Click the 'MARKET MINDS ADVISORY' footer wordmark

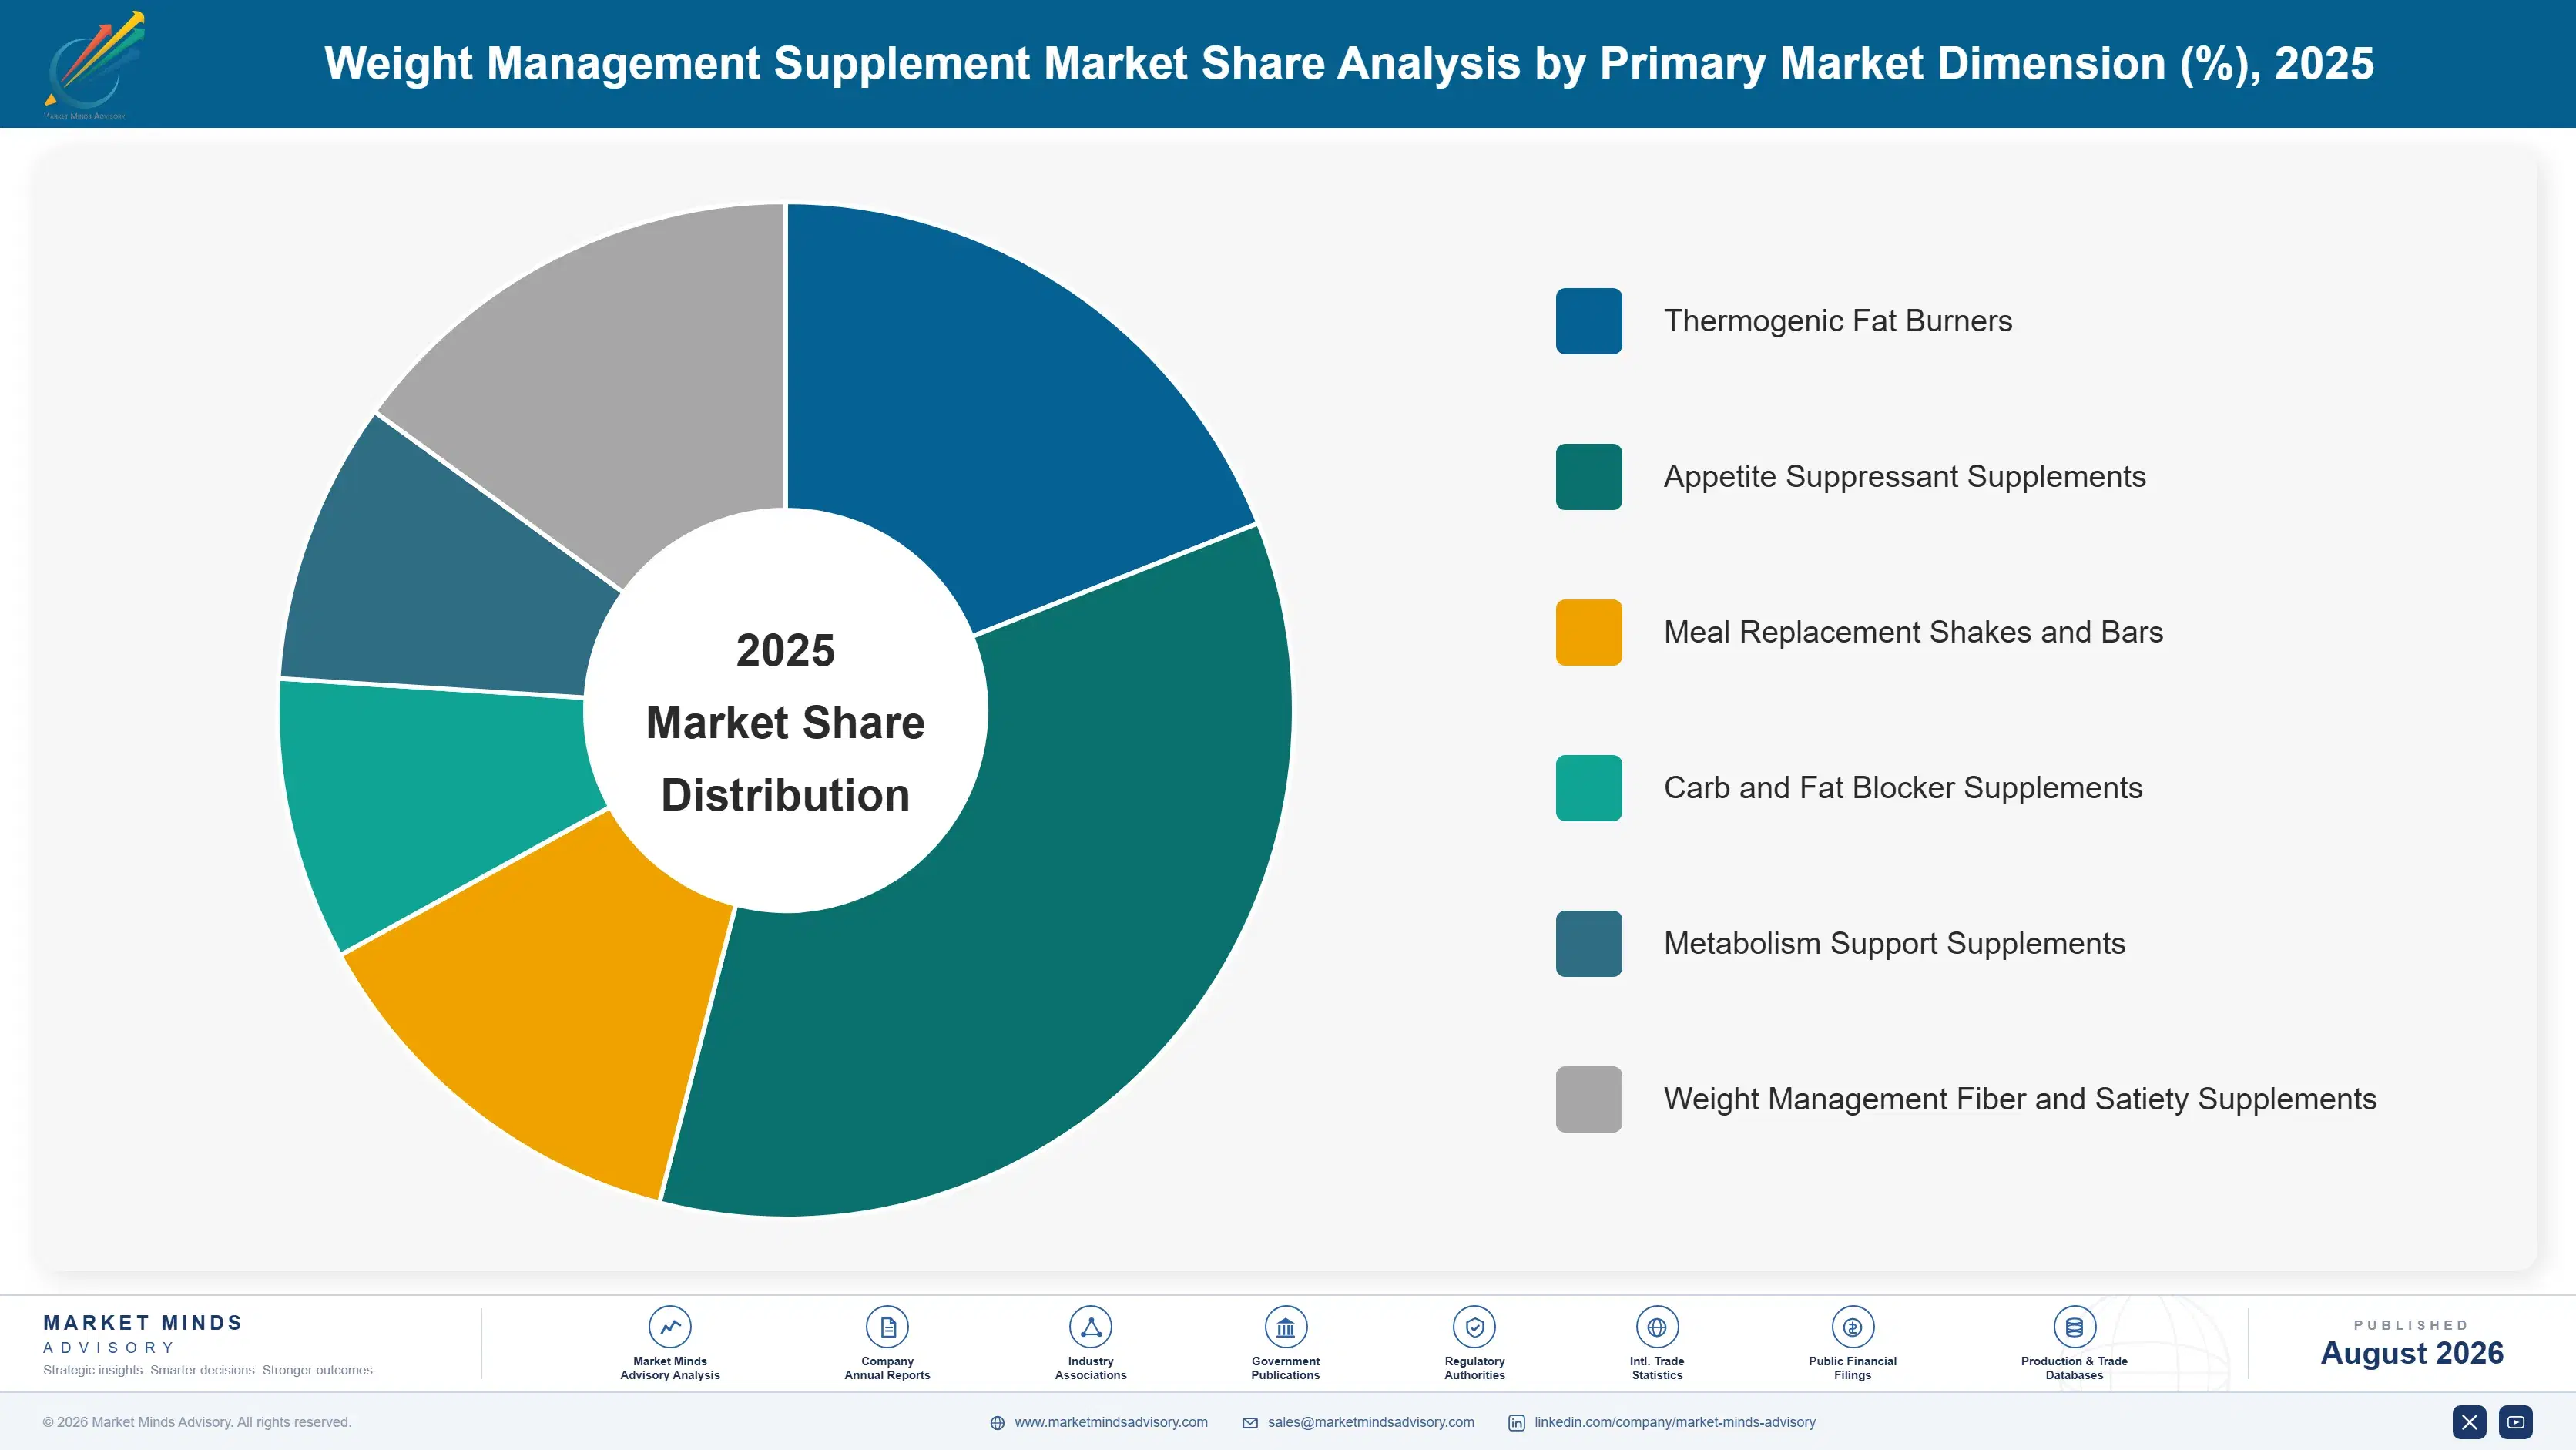142,1334
